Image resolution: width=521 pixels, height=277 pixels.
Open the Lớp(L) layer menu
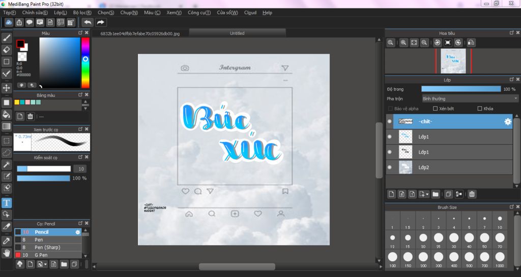pyautogui.click(x=61, y=13)
